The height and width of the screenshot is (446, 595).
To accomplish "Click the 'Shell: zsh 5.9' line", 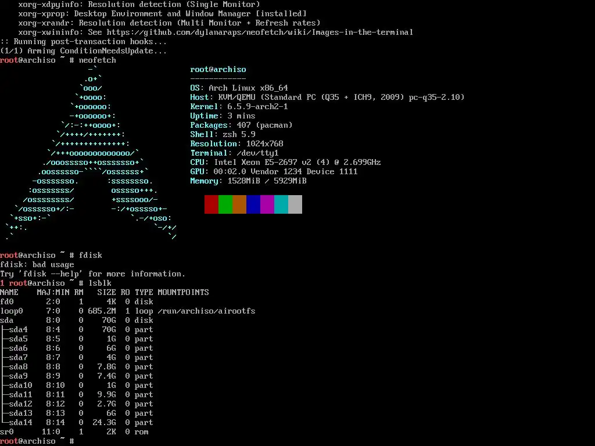I will point(223,134).
